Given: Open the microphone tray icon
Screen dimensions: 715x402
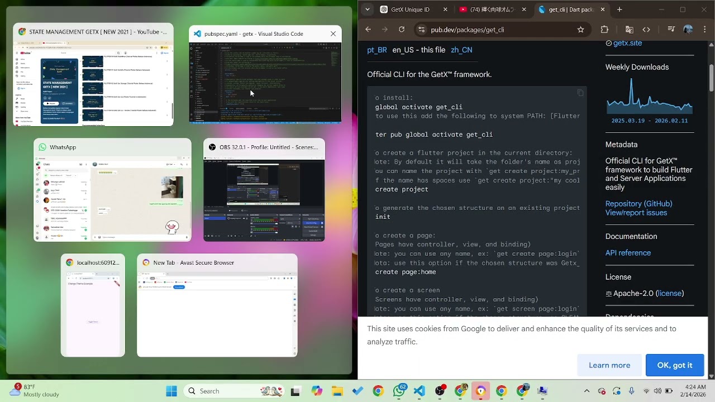Looking at the screenshot, I should point(631,391).
